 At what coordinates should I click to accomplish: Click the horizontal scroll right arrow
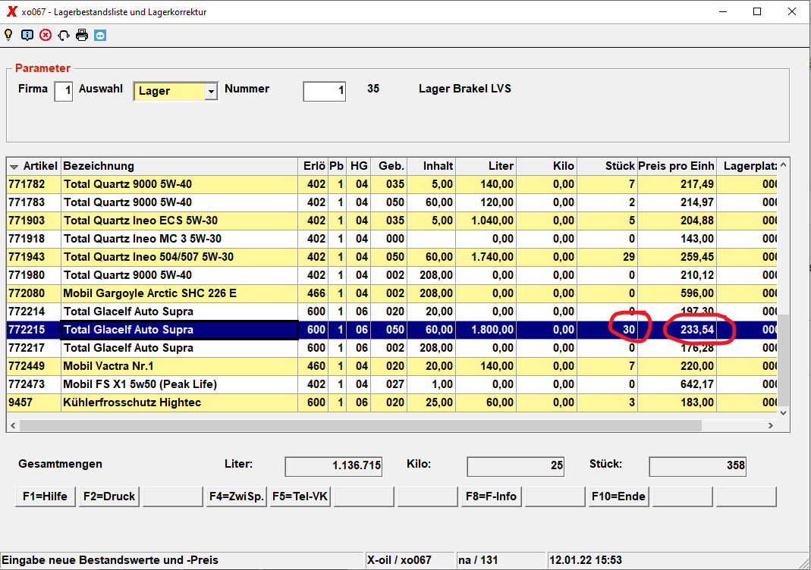tap(771, 425)
